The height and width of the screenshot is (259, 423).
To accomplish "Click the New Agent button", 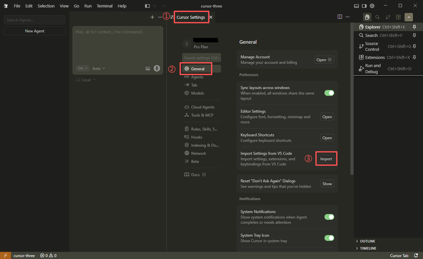I will pyautogui.click(x=35, y=31).
